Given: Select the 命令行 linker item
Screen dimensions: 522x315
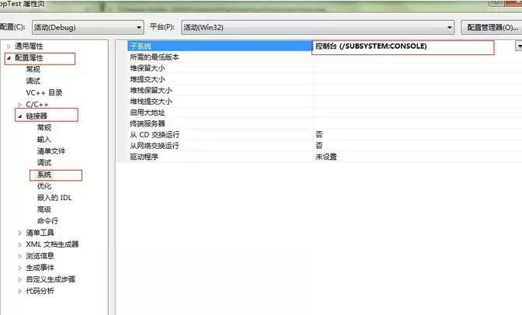Looking at the screenshot, I should (x=47, y=221).
